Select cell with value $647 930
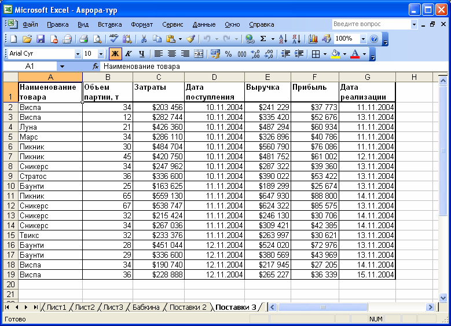 [268, 196]
